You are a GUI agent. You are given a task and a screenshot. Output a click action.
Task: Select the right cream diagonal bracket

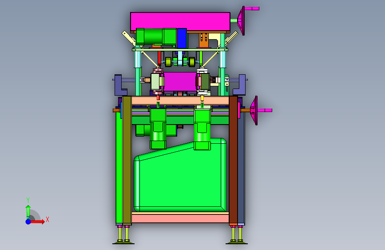231,38
